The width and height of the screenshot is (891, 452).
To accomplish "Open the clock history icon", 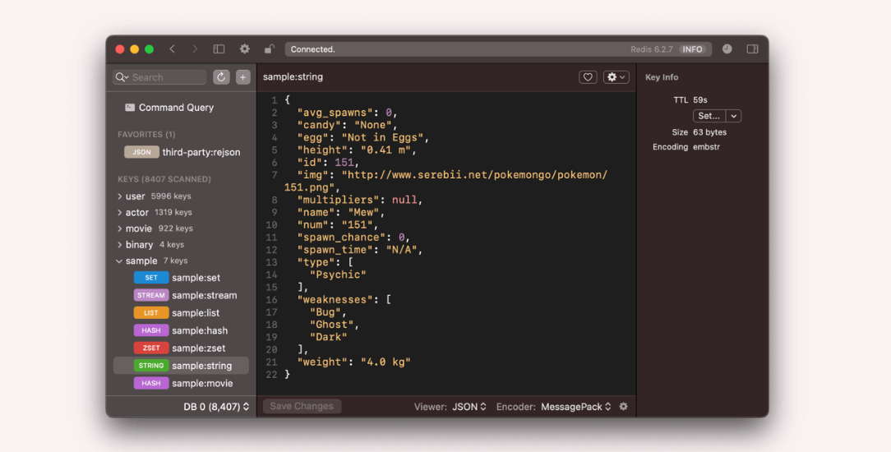I will [x=727, y=48].
